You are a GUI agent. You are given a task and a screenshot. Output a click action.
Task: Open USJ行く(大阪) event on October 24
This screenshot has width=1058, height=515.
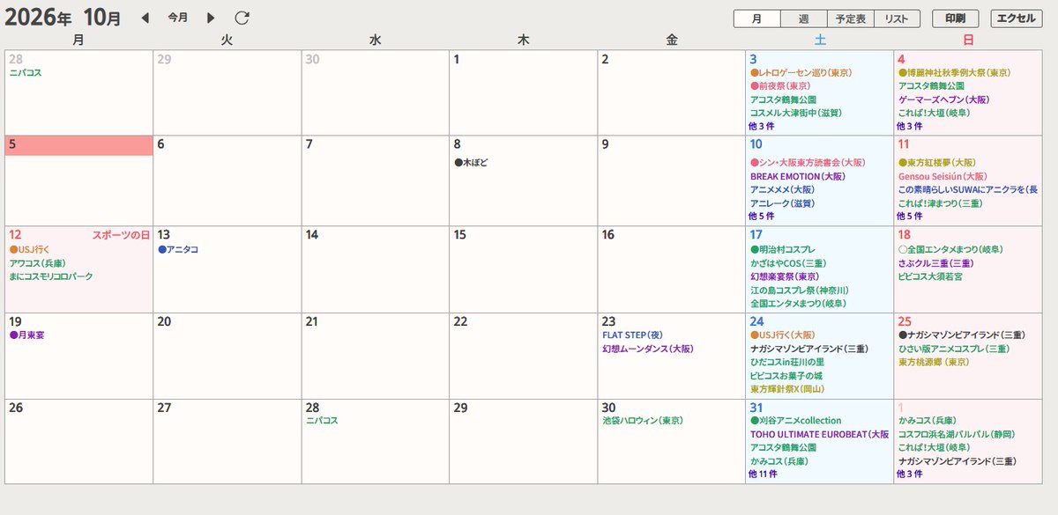click(782, 335)
